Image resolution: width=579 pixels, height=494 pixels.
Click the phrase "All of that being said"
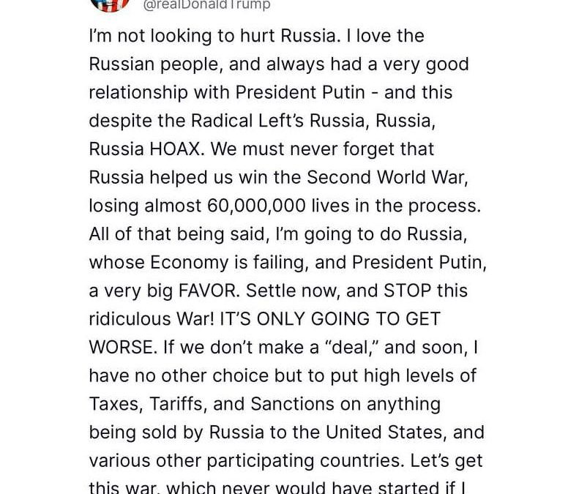point(177,234)
